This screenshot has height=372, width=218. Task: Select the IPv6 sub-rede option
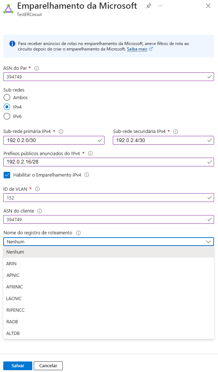(7, 116)
